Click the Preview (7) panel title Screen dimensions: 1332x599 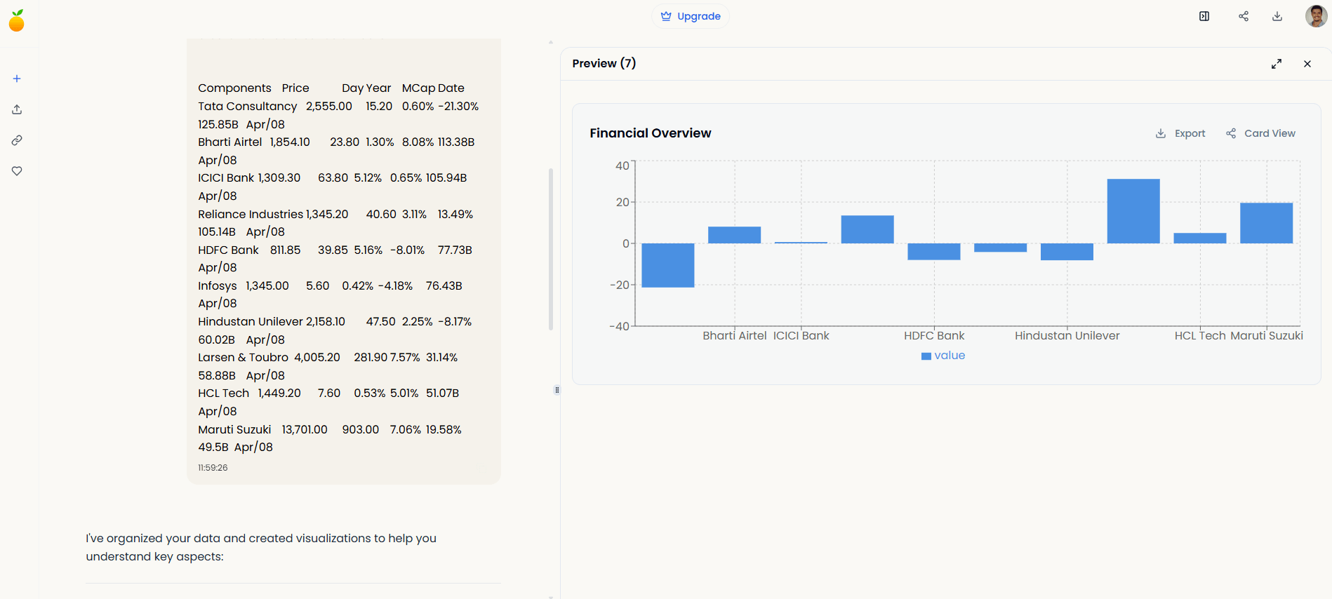[604, 64]
